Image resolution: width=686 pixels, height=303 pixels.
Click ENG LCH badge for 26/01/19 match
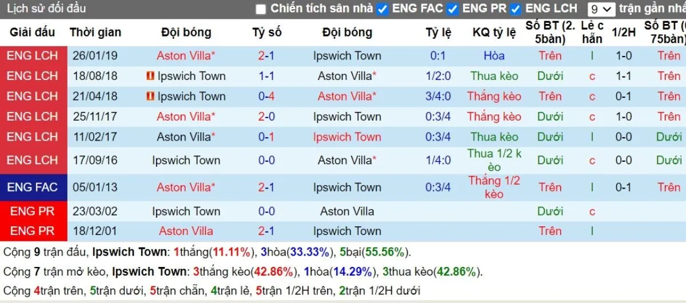[x=33, y=55]
